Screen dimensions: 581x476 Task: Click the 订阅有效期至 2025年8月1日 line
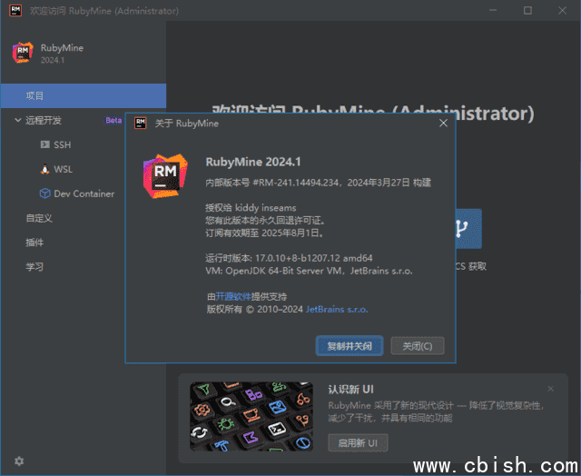(x=265, y=233)
